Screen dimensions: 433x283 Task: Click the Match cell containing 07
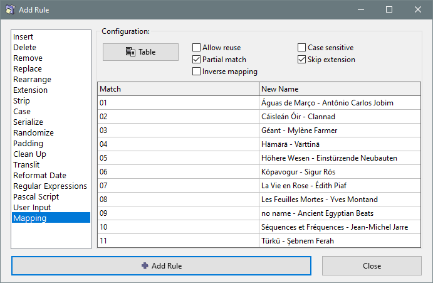178,186
